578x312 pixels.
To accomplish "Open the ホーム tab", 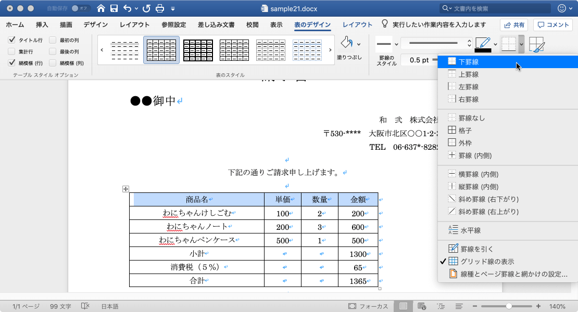I will pos(15,24).
